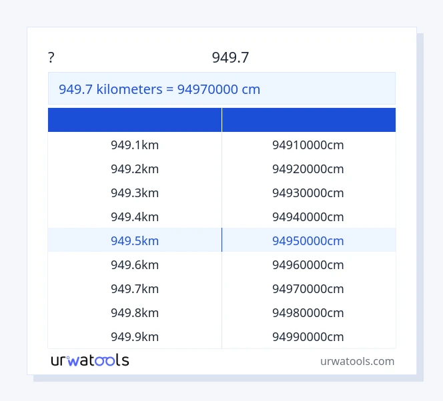Select the 94990000cm value
Image resolution: width=443 pixels, height=401 pixels.
click(x=308, y=336)
